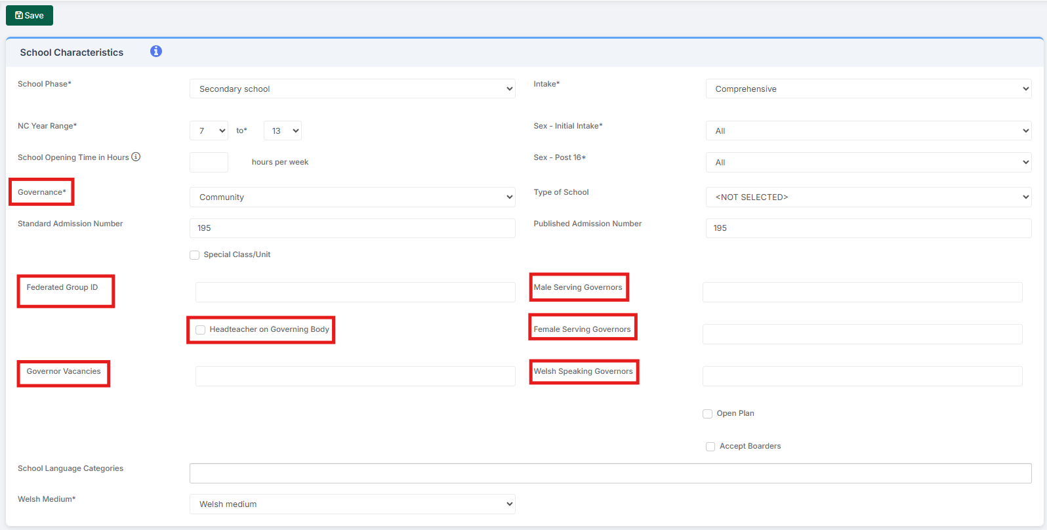1047x530 pixels.
Task: Click the green Save button
Action: coord(30,15)
